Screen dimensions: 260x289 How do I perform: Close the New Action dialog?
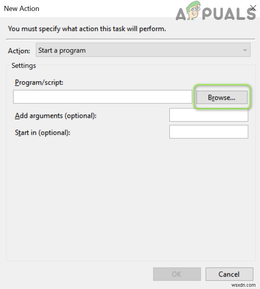253,8
